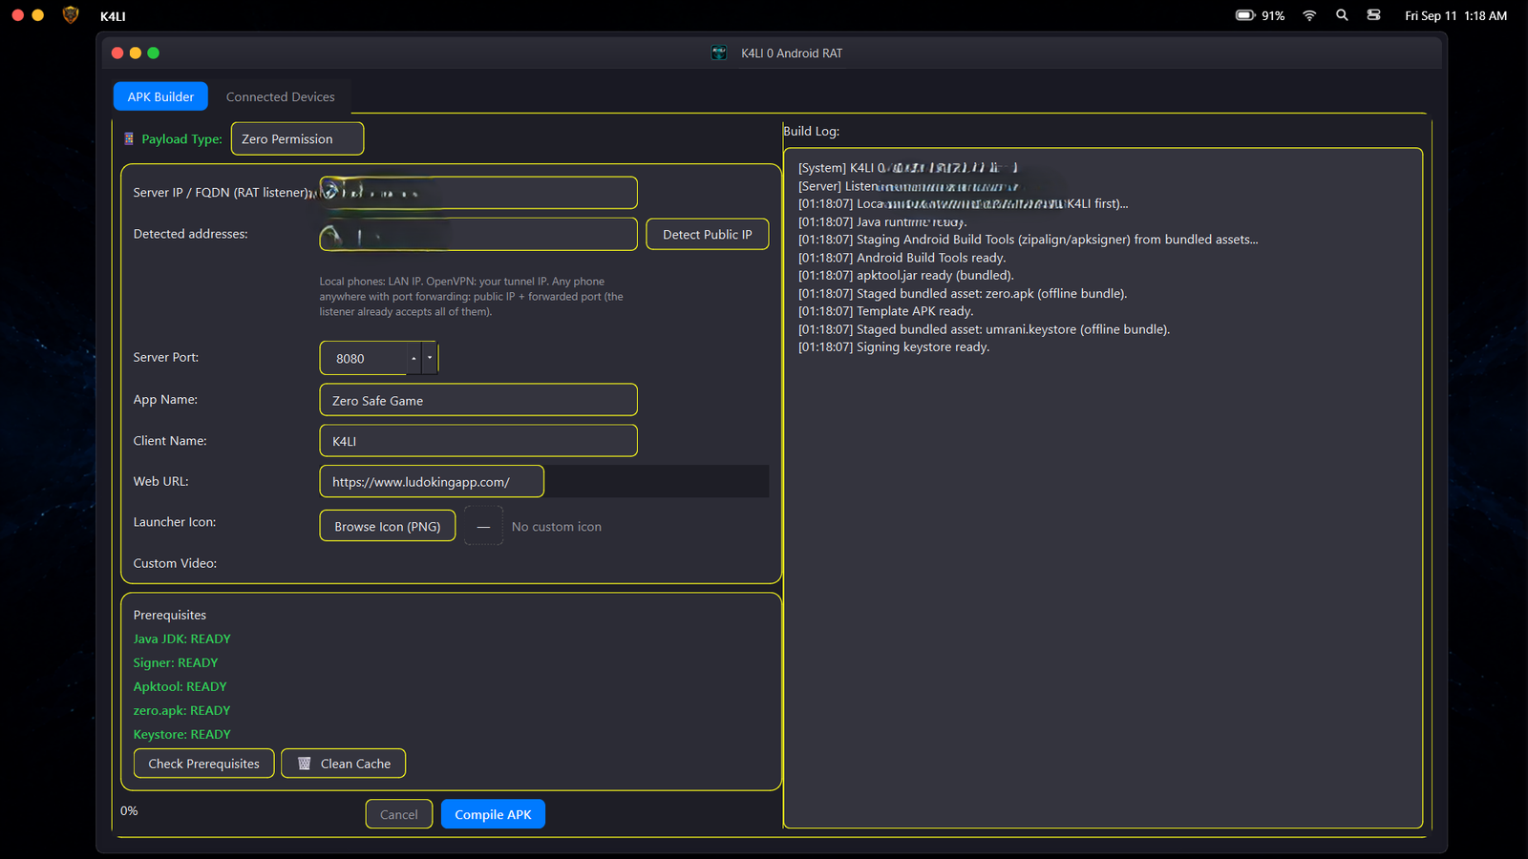Open Spotlight search magnifier icon

pos(1342,15)
